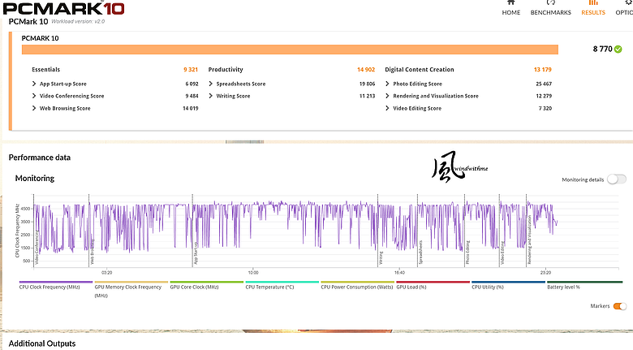633x350 pixels.
Task: Click the green valid-score checkmark icon
Action: (x=618, y=49)
